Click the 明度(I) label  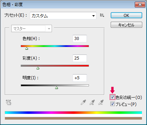[31, 78]
